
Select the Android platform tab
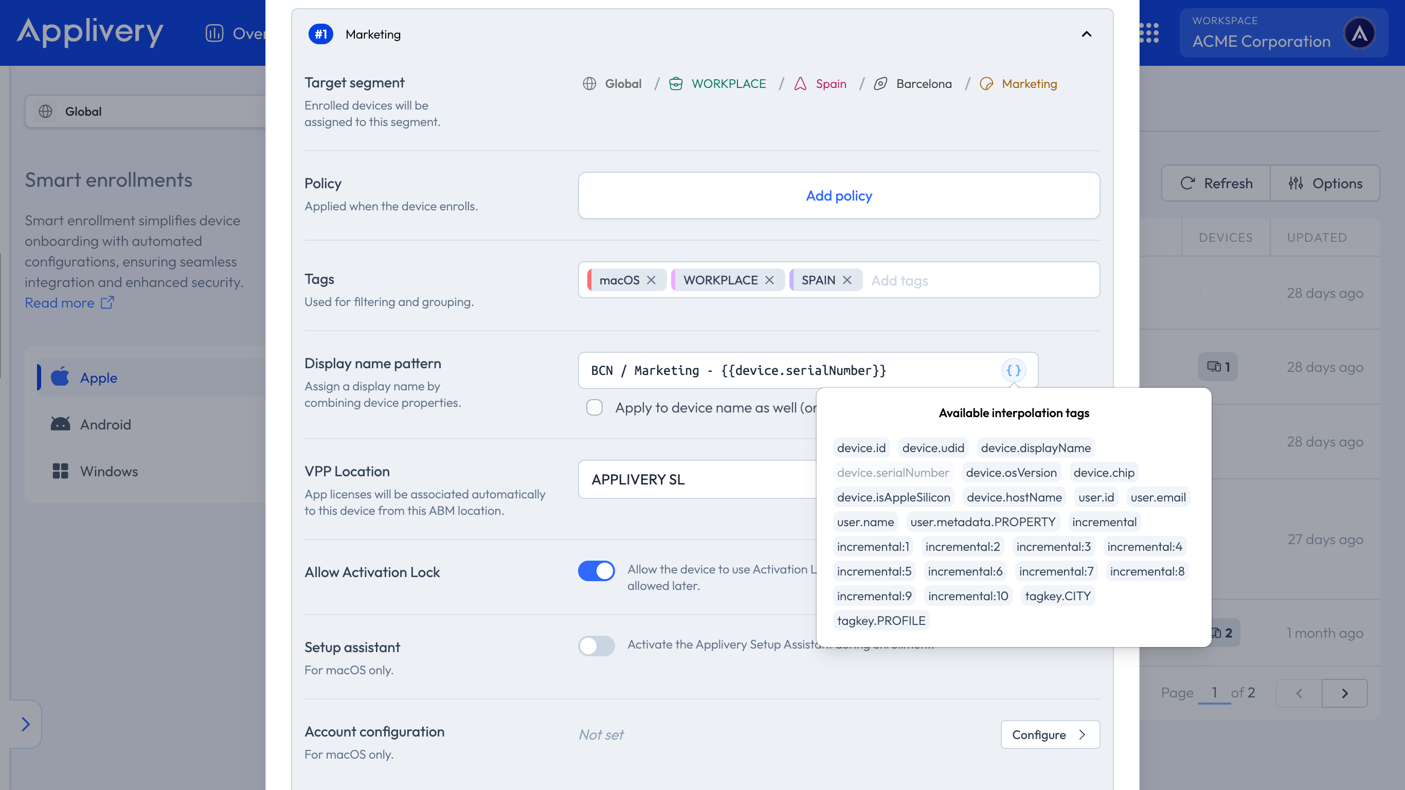click(105, 424)
